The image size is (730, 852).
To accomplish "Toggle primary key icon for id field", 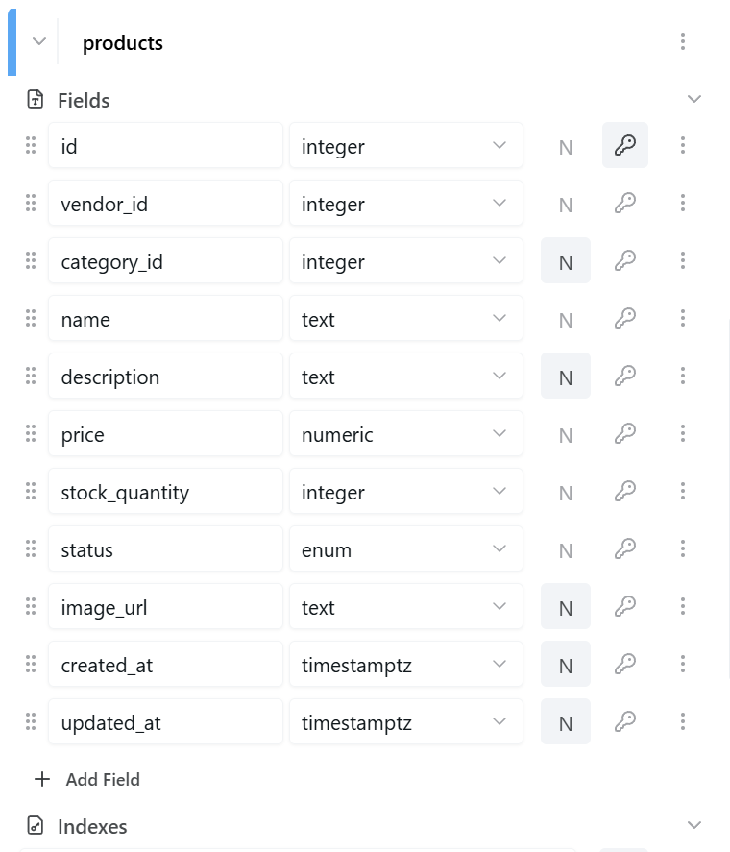I will [625, 145].
